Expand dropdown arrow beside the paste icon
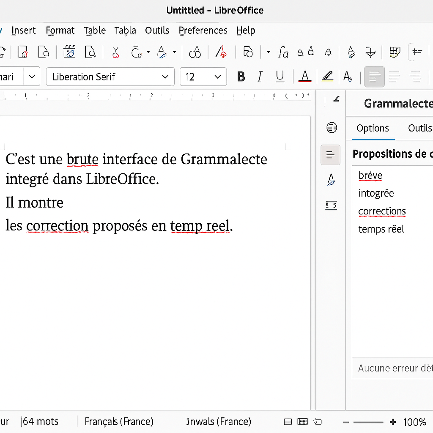 (x=148, y=52)
